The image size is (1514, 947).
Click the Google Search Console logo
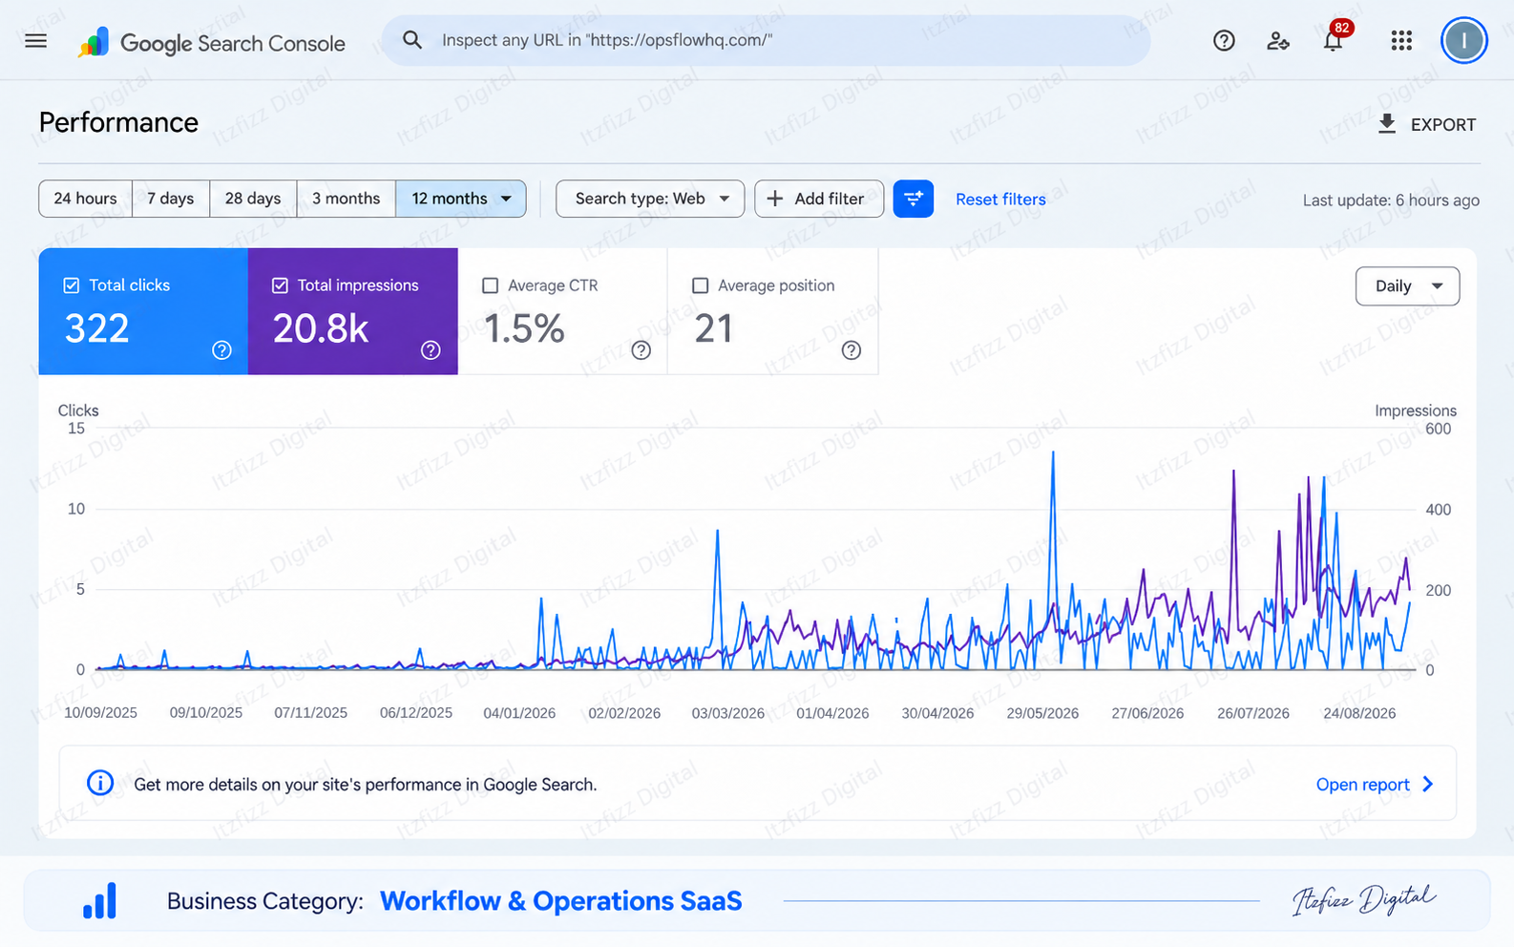[211, 42]
